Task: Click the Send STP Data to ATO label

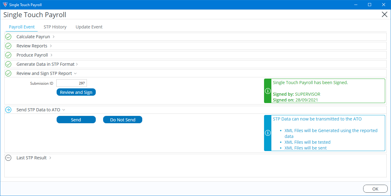Action: (x=38, y=110)
